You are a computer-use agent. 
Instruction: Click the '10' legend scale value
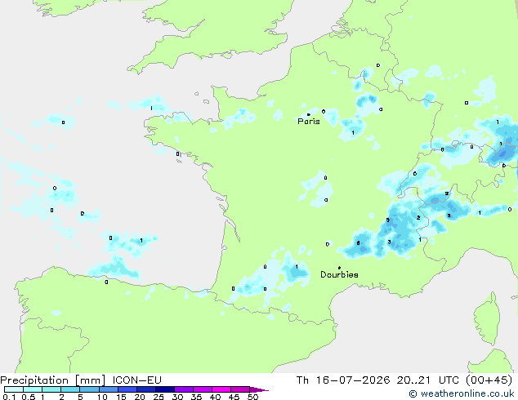pyautogui.click(x=102, y=397)
